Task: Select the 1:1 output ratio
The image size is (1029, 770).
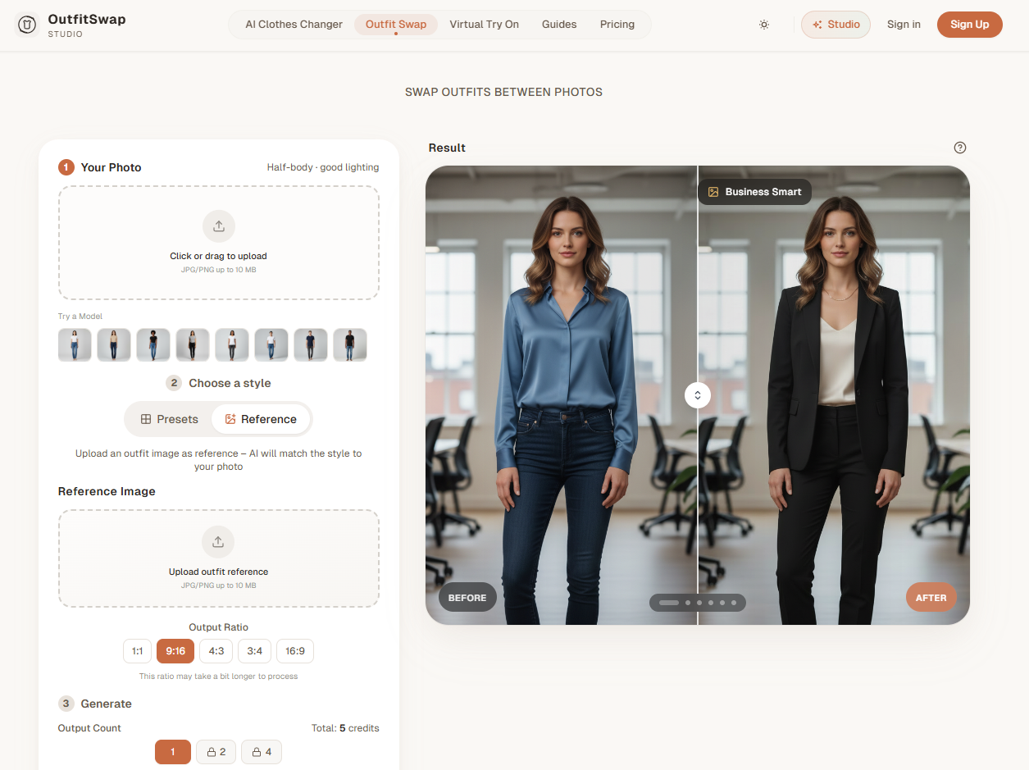Action: (138, 651)
